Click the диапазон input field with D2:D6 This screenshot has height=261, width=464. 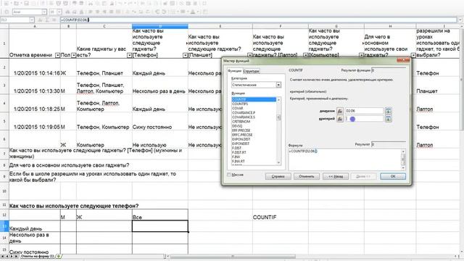pyautogui.click(x=364, y=111)
